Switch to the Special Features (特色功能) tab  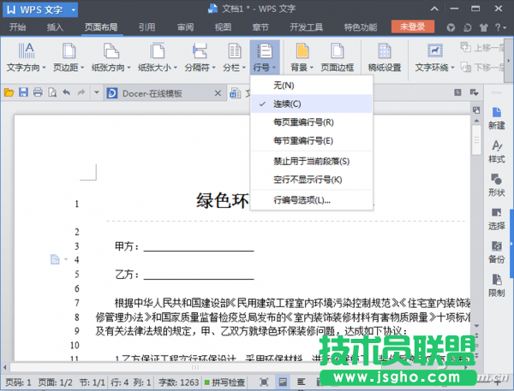[x=361, y=27]
